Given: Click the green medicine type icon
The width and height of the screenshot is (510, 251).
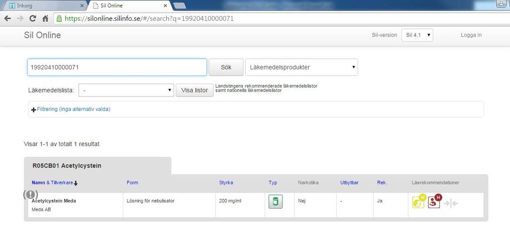Looking at the screenshot, I should (x=275, y=201).
